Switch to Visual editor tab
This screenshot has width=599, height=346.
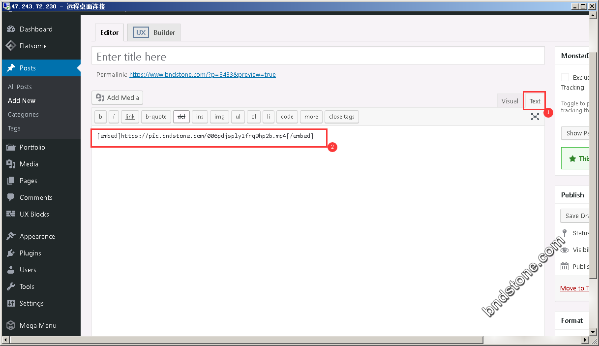(x=509, y=101)
